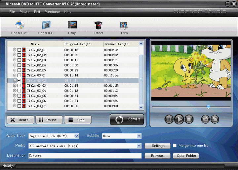
Task: Check the Title_03_01 checkbox
Action: 19,75
